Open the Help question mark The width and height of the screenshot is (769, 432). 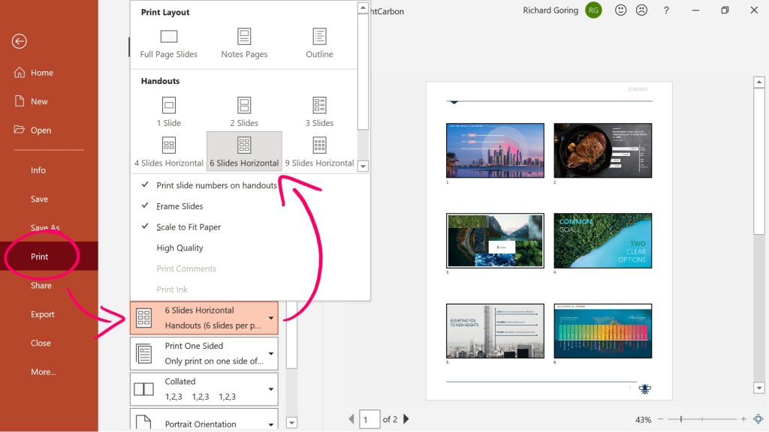tap(666, 10)
